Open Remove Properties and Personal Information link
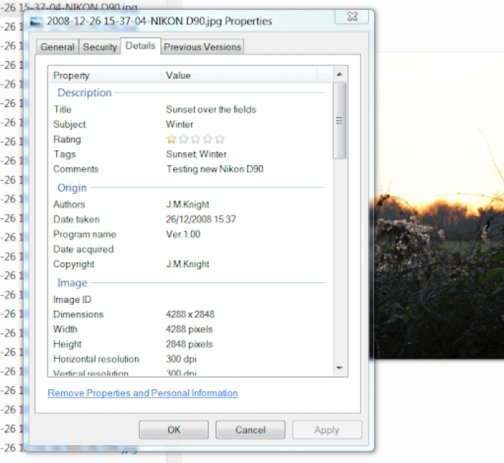 [143, 393]
